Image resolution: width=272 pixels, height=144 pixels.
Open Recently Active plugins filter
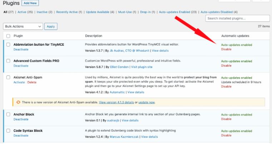point(67,12)
